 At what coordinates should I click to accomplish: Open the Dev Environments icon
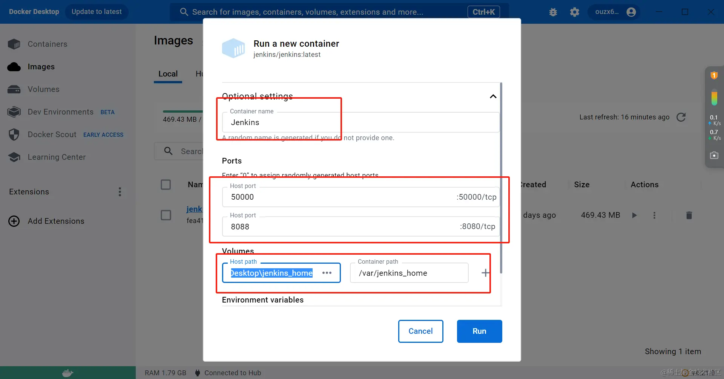[14, 112]
